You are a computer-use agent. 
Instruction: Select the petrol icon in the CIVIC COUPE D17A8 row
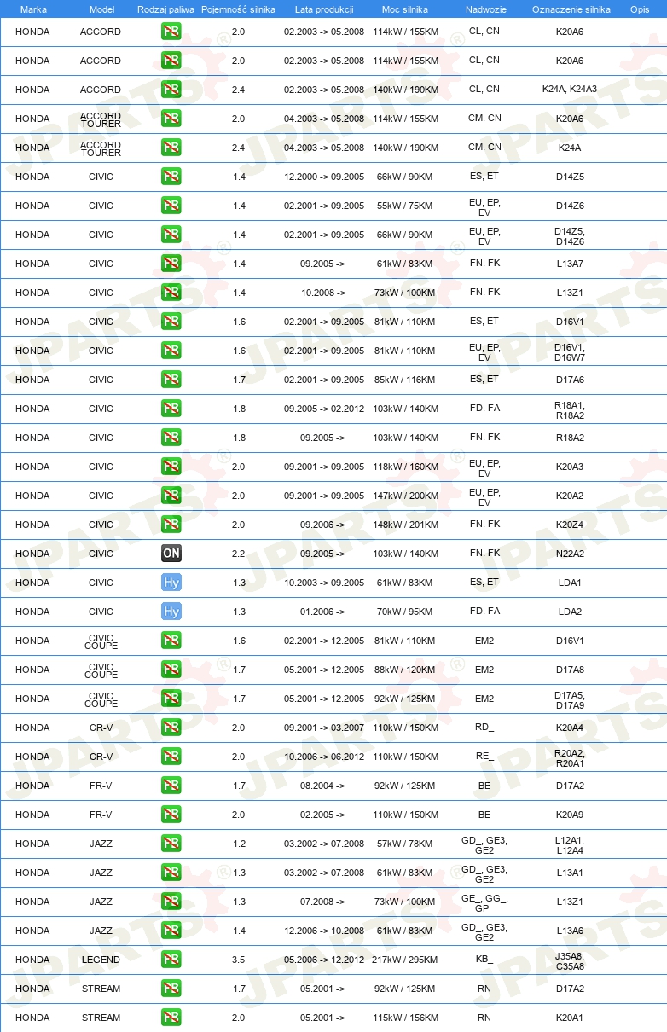171,670
